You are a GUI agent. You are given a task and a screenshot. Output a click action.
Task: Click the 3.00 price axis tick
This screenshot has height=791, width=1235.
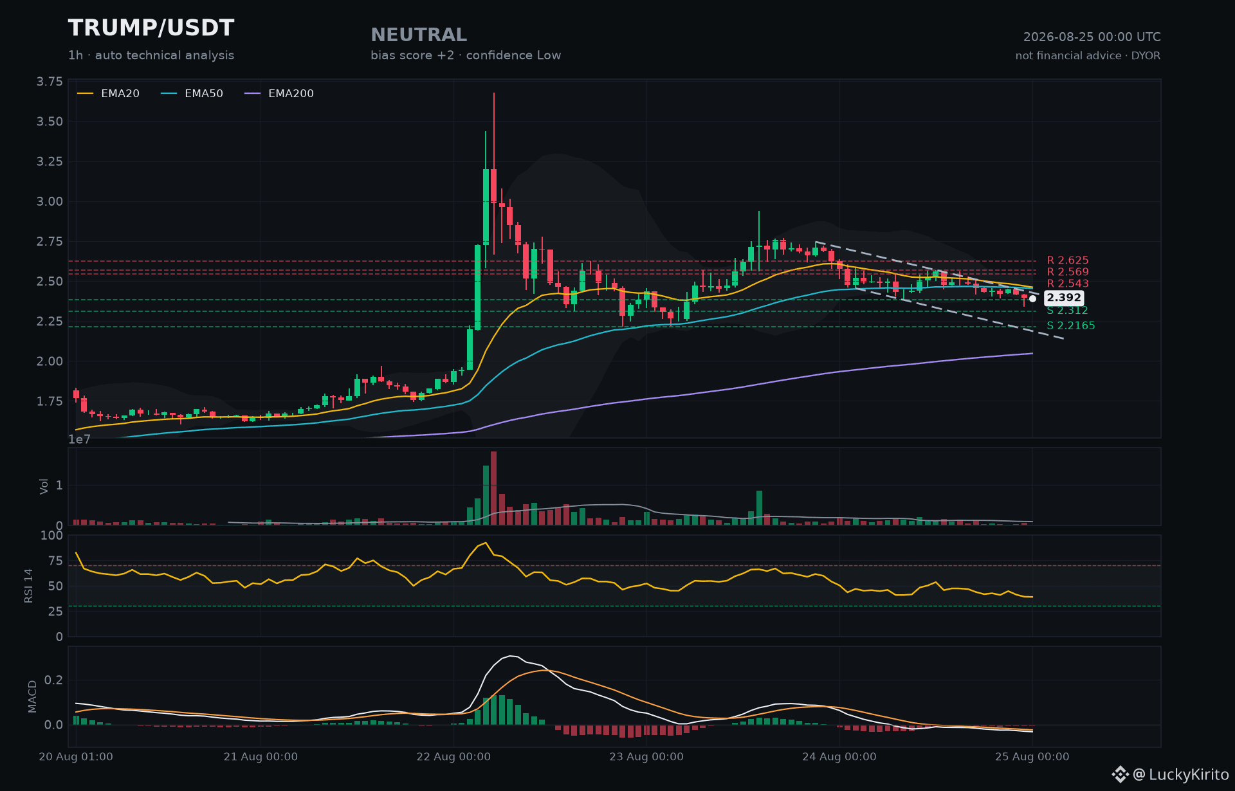click(50, 201)
